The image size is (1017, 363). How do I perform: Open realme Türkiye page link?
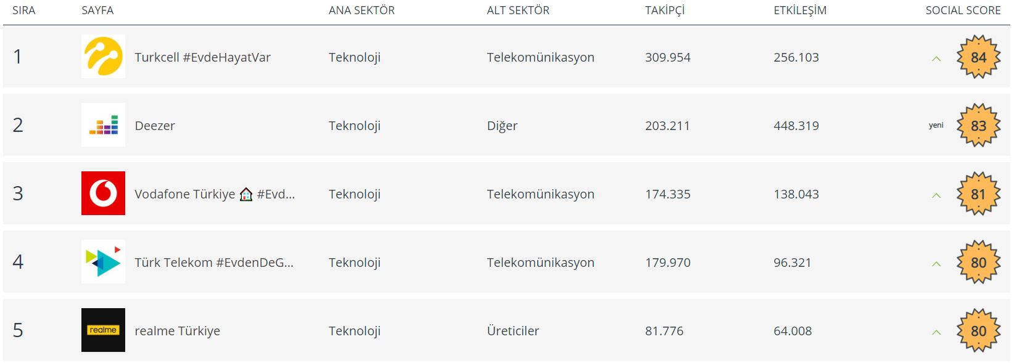click(x=177, y=331)
